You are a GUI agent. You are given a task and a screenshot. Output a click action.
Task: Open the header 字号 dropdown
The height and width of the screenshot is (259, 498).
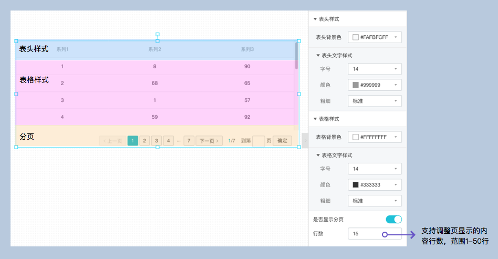pos(375,69)
